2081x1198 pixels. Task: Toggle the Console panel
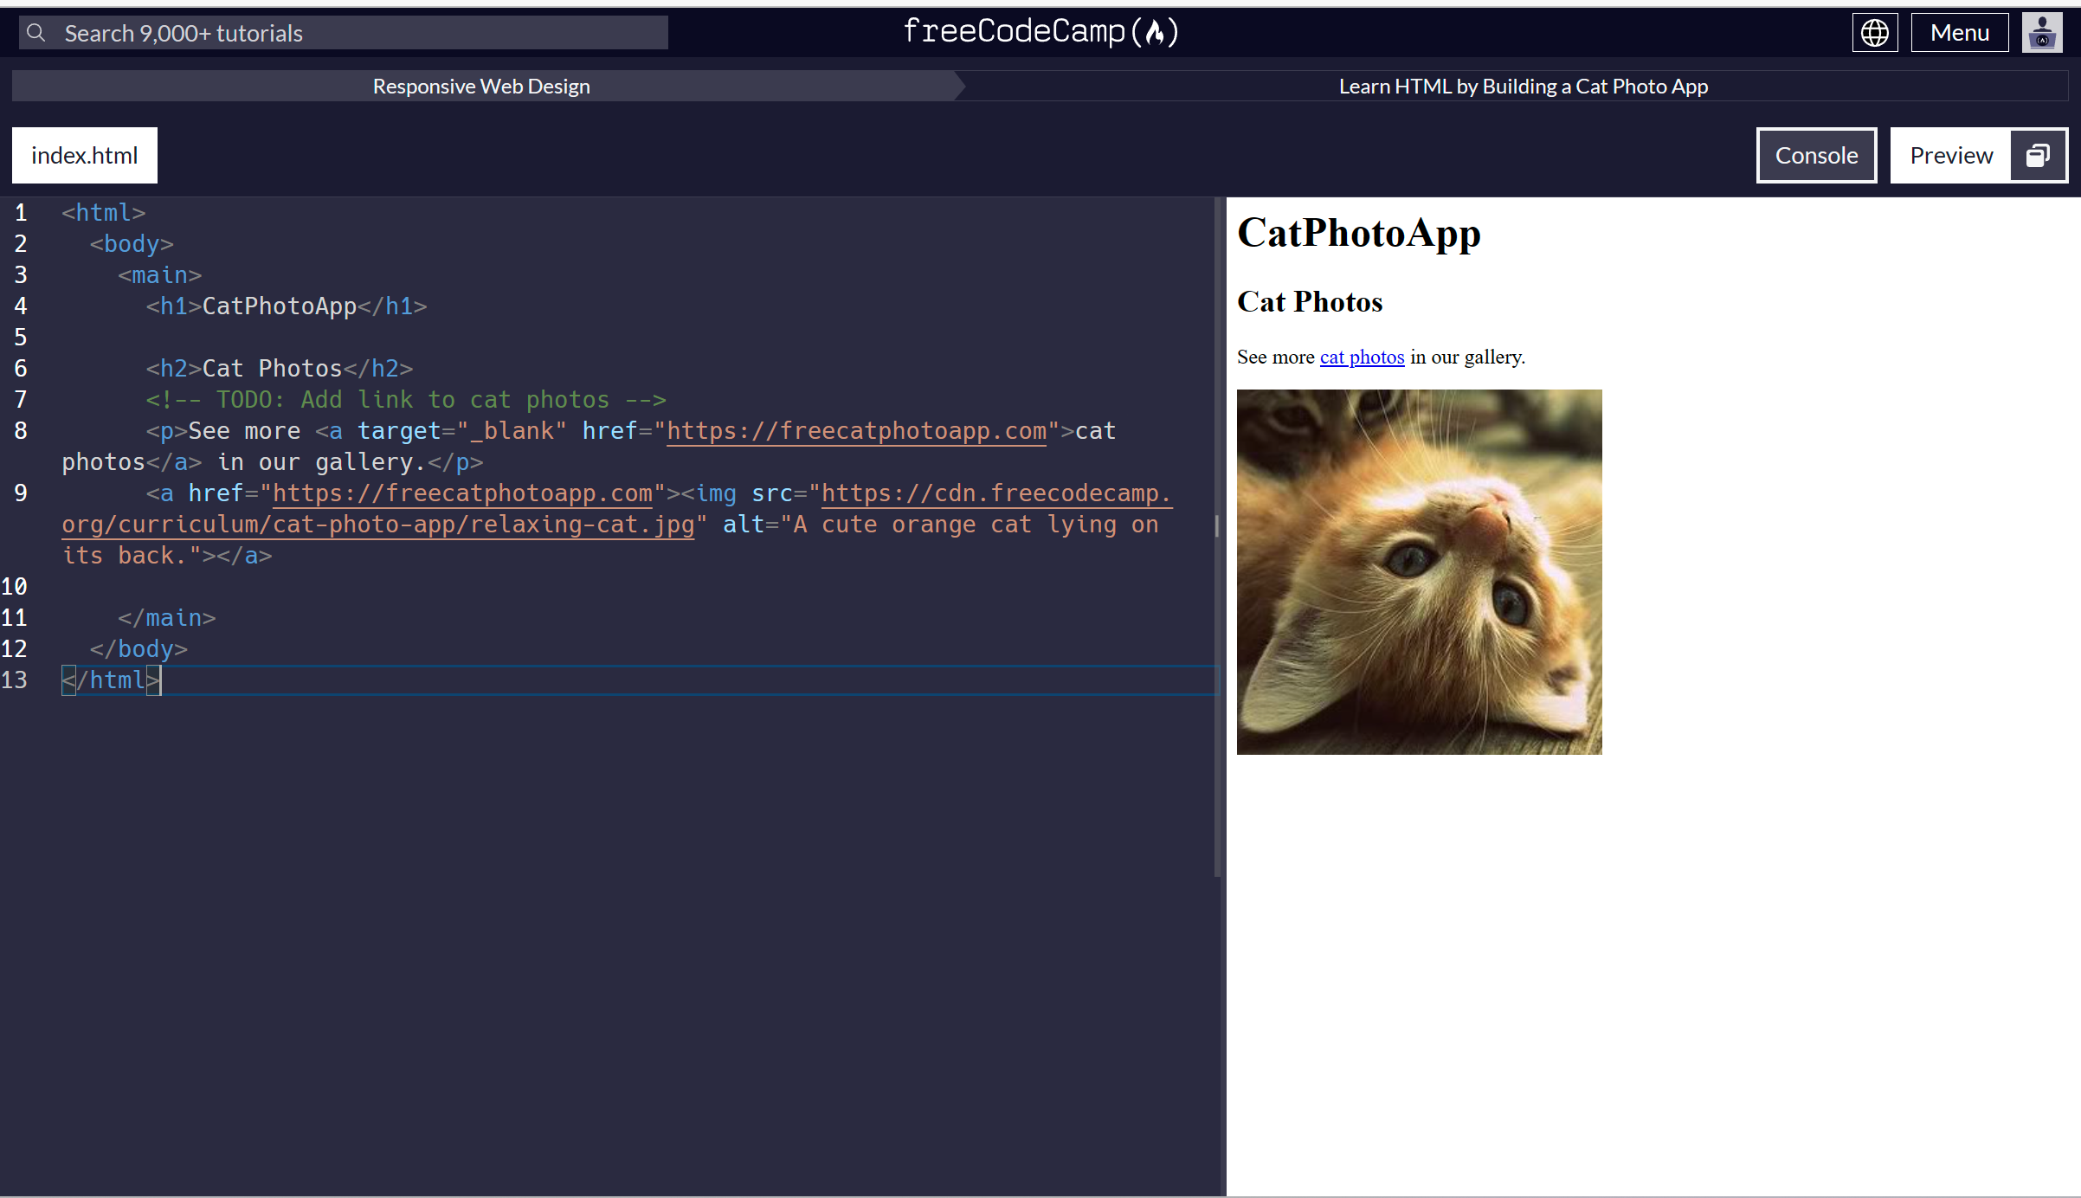click(1815, 156)
